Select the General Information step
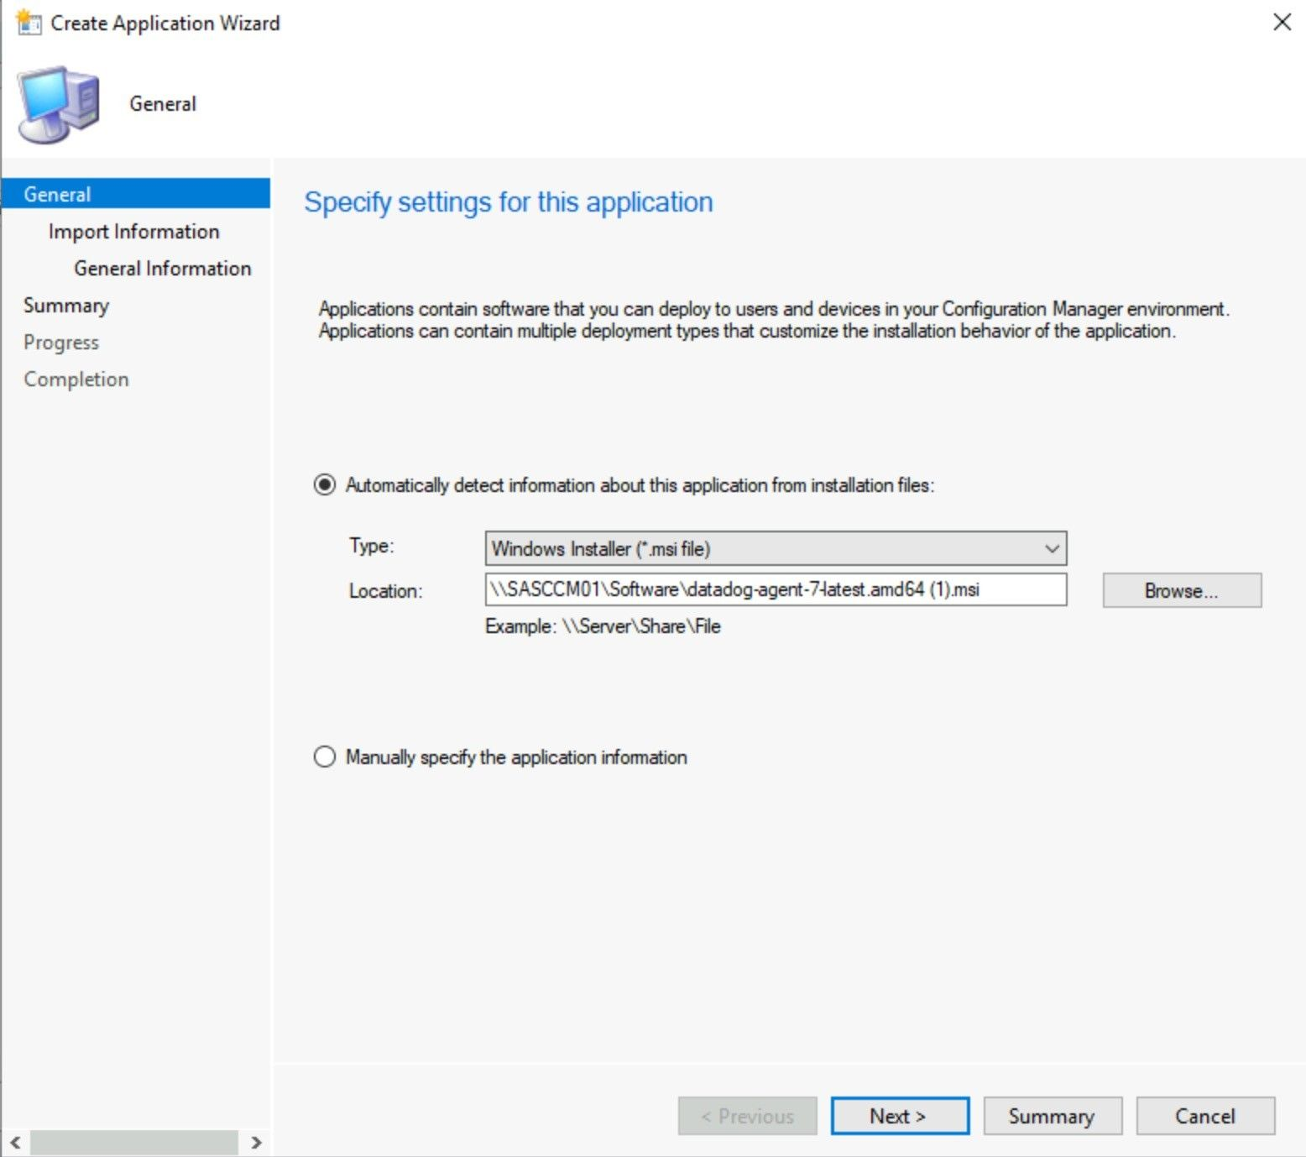This screenshot has width=1306, height=1157. 163,269
